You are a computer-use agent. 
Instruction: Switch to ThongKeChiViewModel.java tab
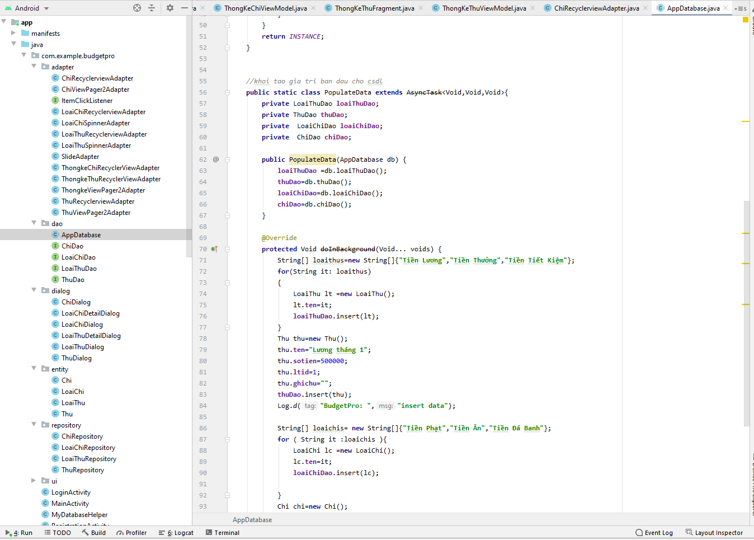coord(265,8)
